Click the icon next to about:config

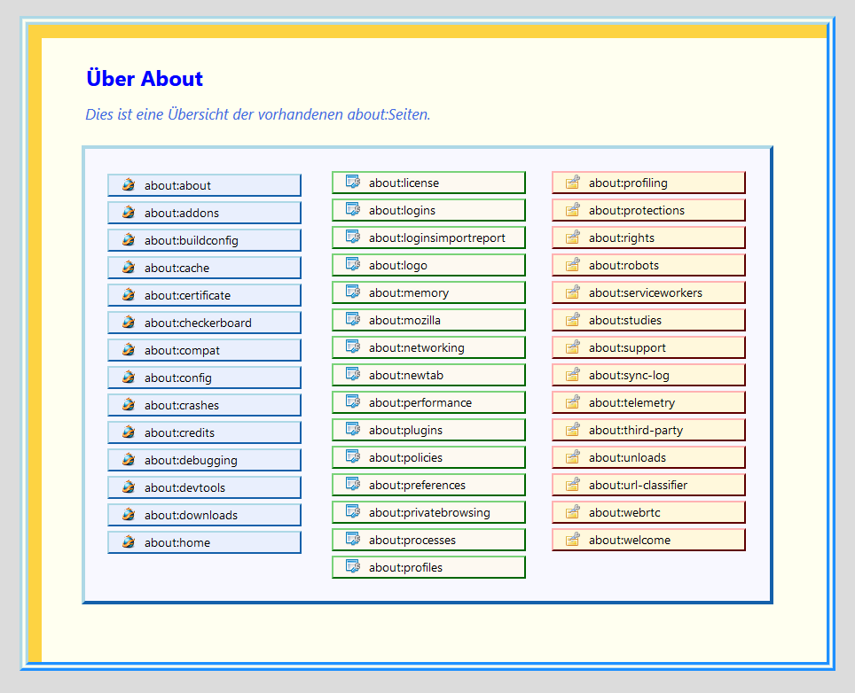point(129,378)
